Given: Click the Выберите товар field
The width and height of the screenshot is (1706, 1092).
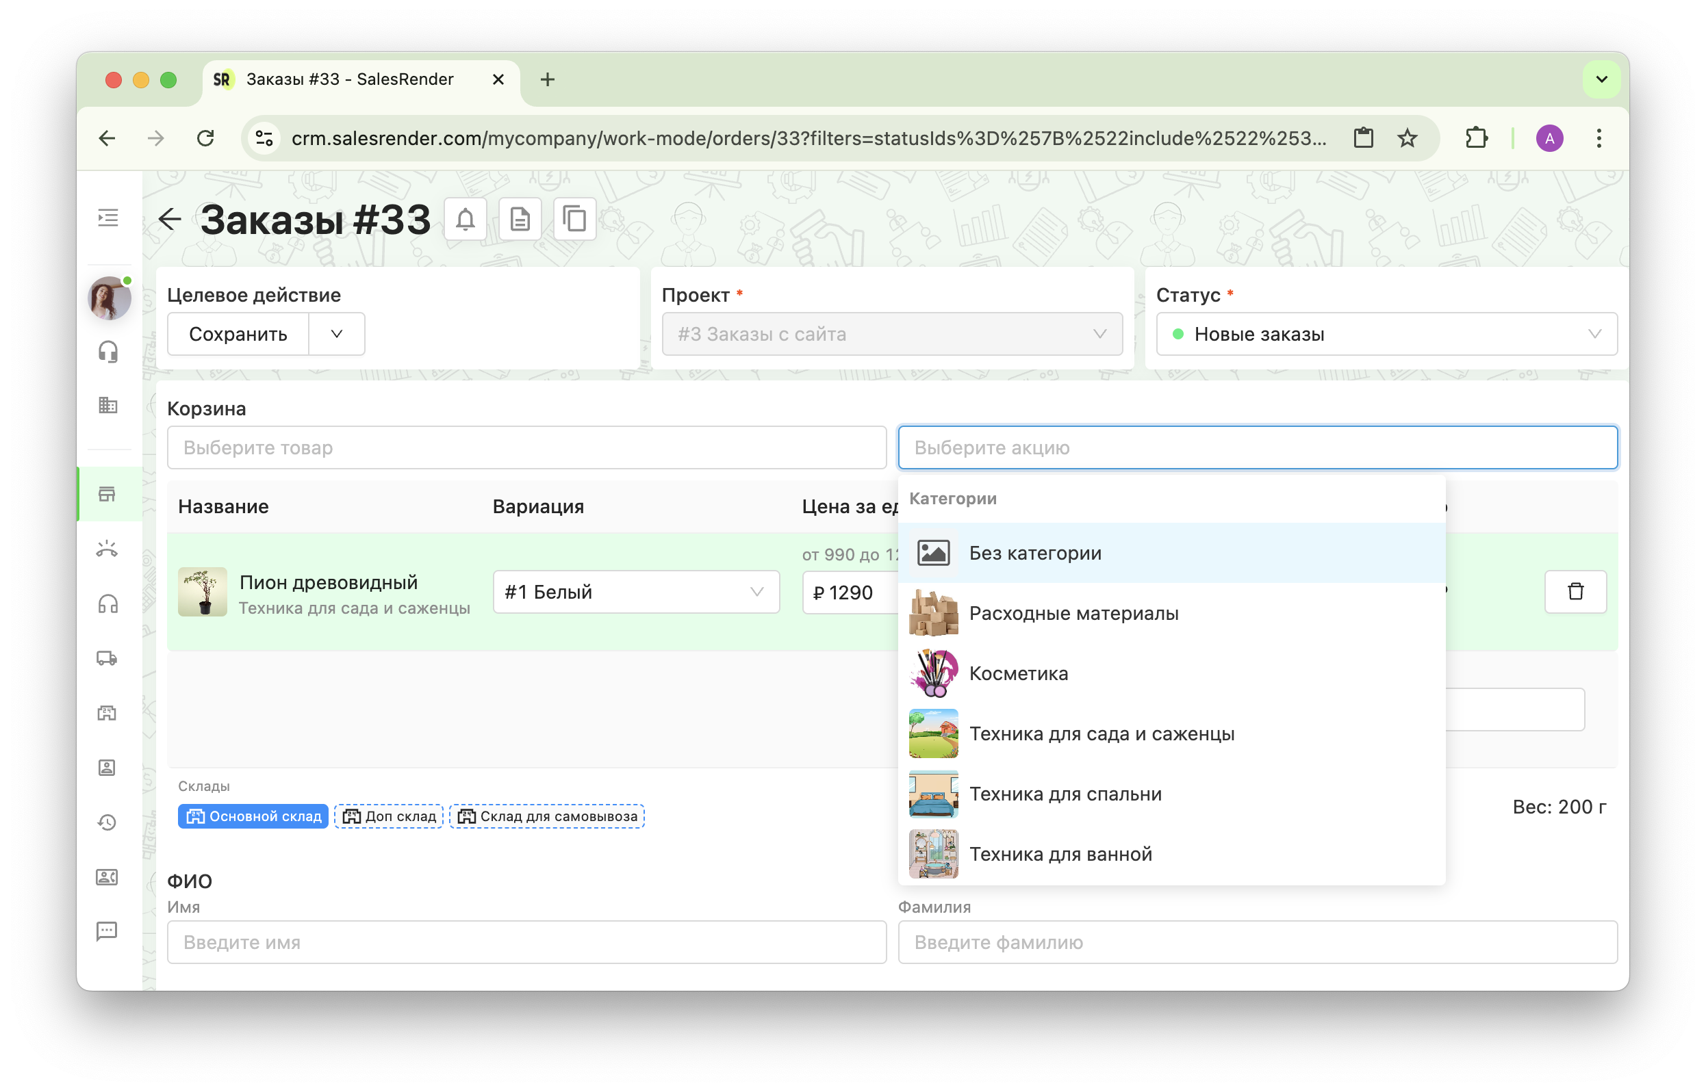Looking at the screenshot, I should click(x=527, y=447).
